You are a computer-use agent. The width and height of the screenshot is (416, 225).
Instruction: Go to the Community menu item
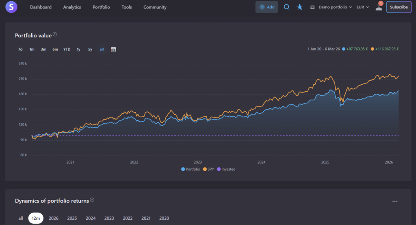pos(155,7)
